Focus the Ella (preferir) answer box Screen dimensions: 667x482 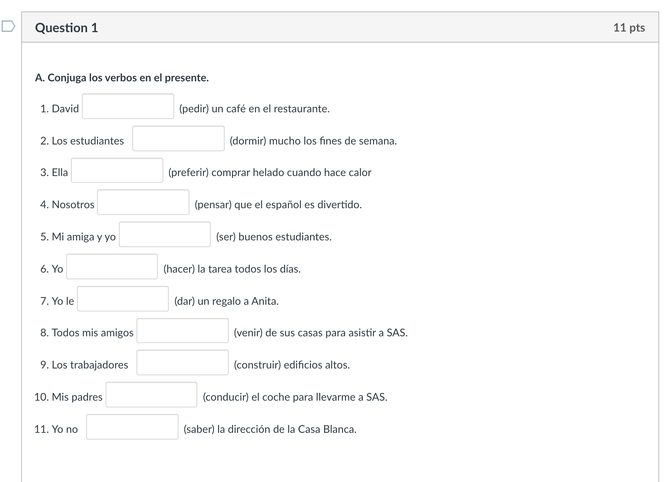117,171
